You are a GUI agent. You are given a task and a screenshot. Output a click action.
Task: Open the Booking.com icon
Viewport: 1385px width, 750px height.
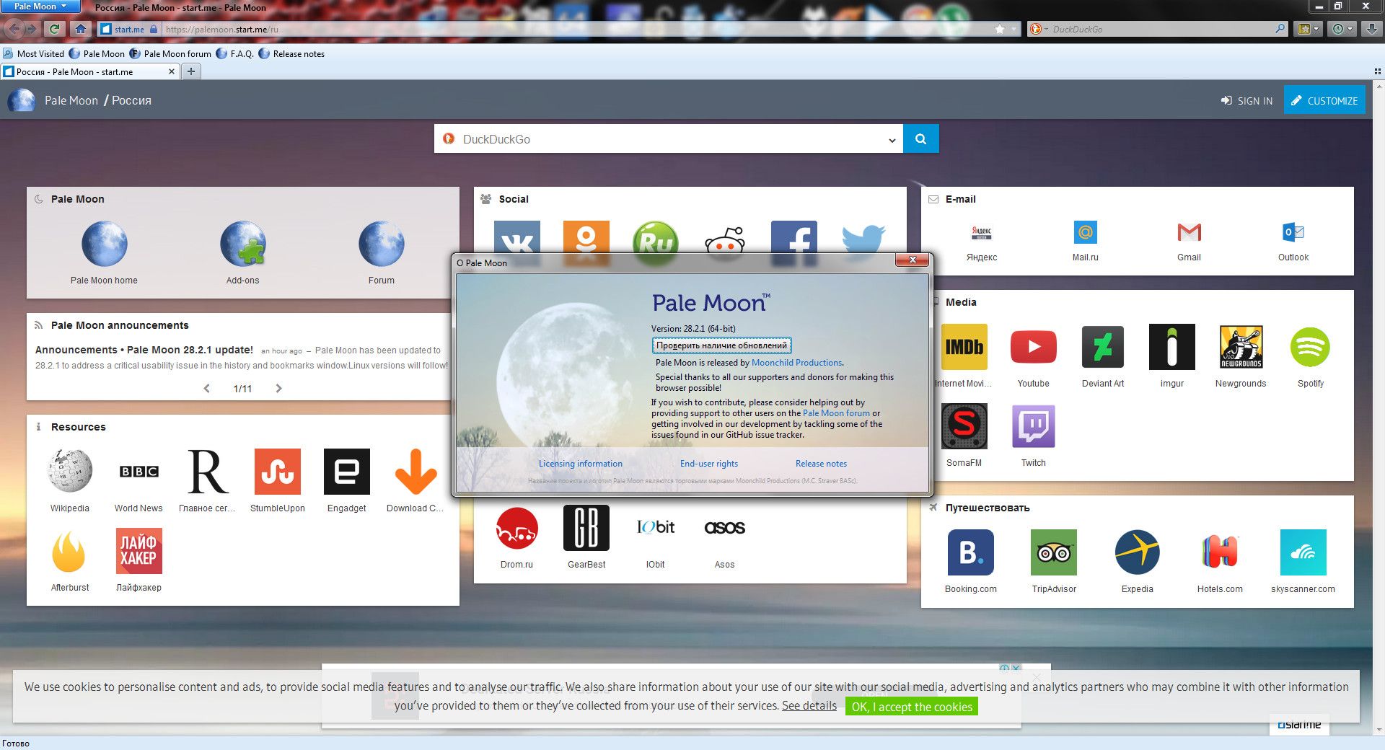click(x=970, y=552)
